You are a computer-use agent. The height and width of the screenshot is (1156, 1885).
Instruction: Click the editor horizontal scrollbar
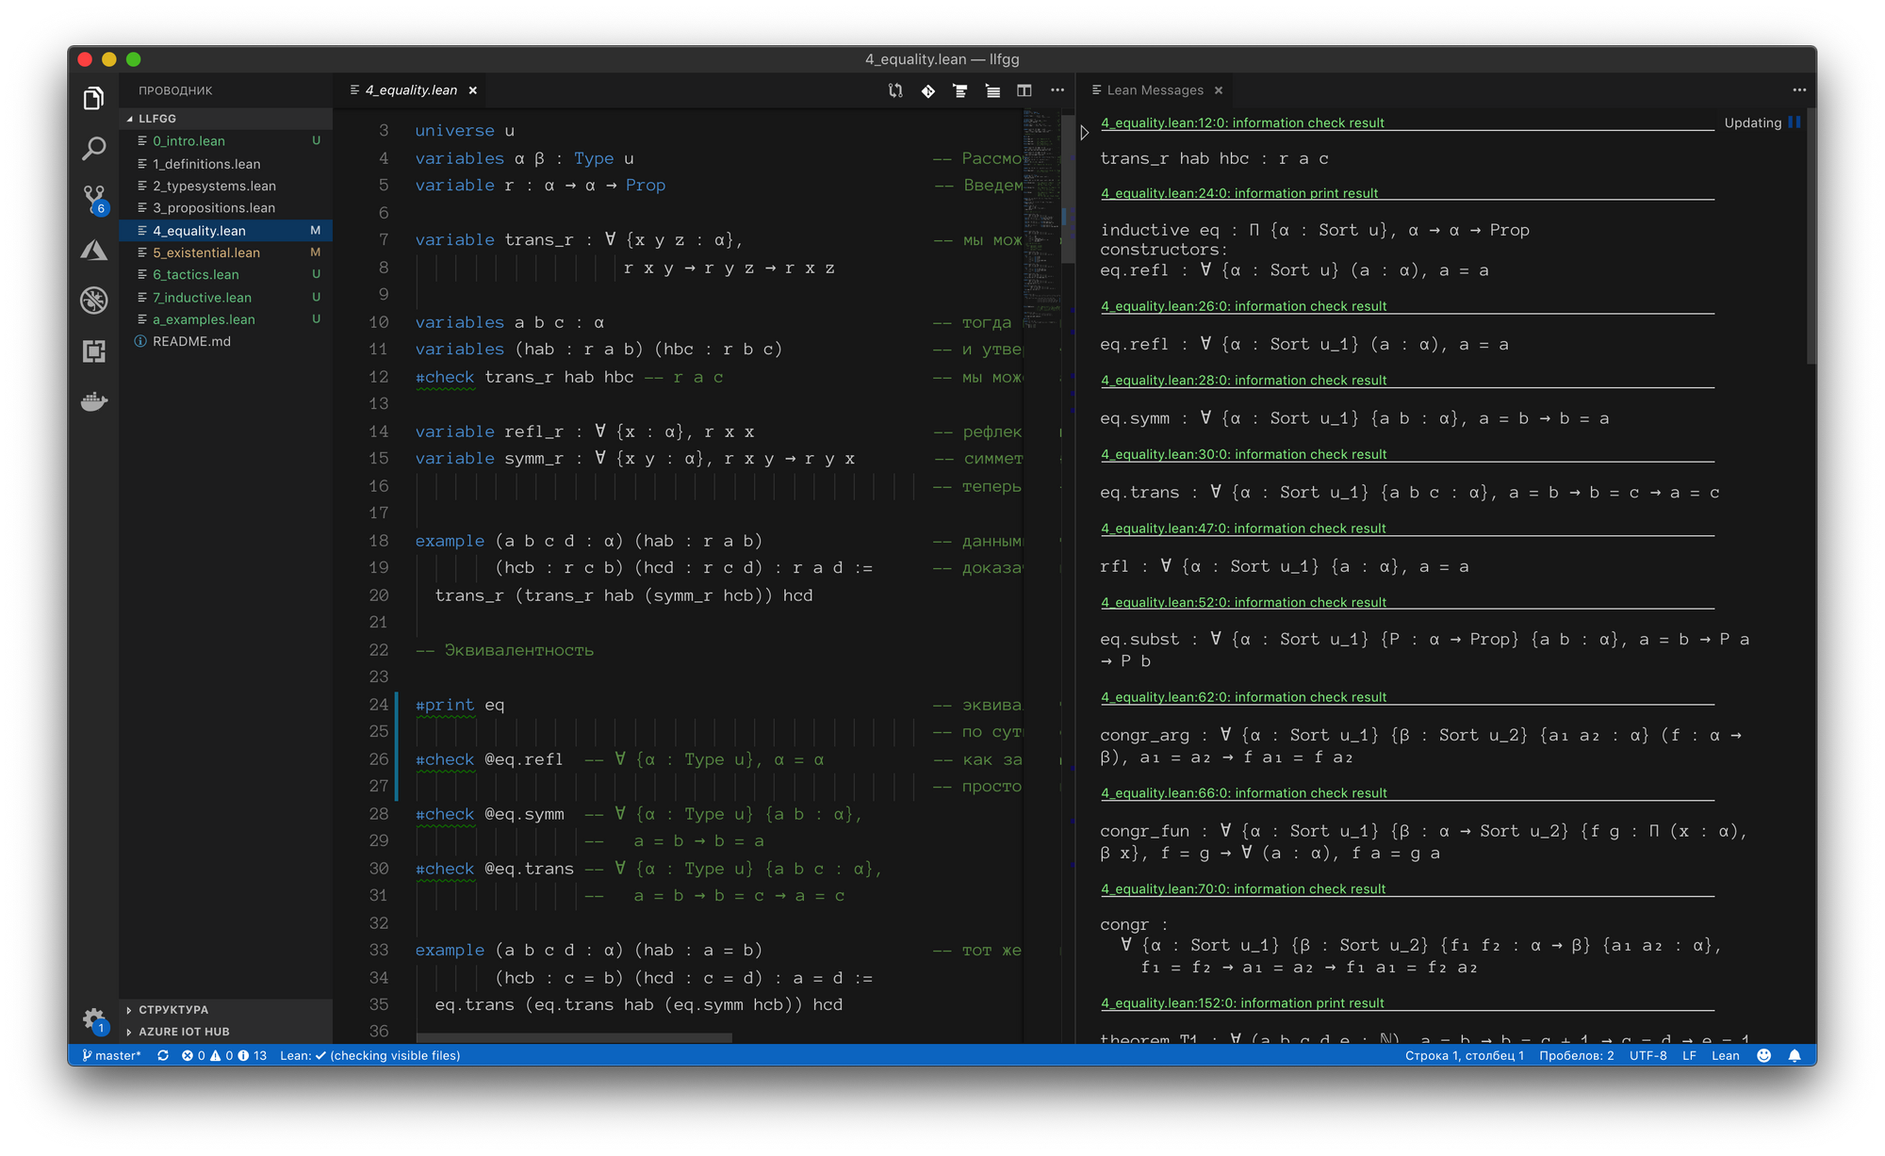573,1037
